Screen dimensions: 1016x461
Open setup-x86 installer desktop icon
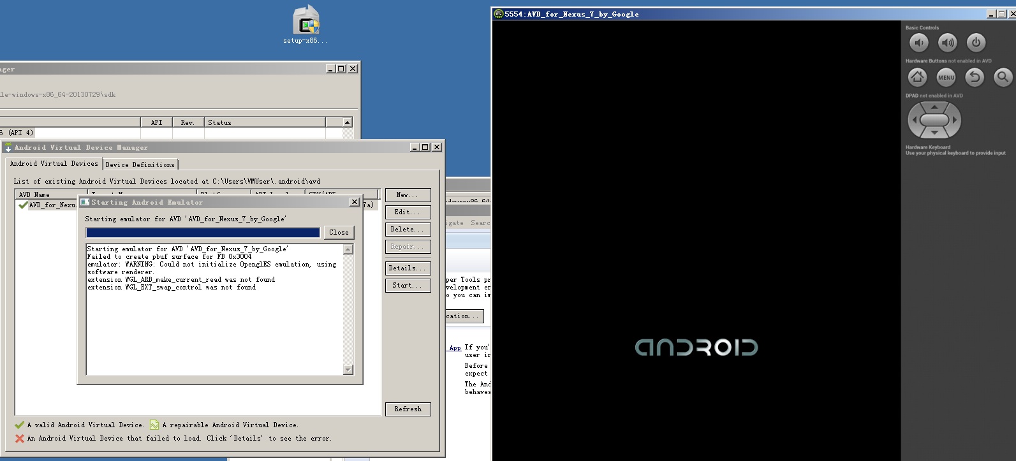(306, 25)
